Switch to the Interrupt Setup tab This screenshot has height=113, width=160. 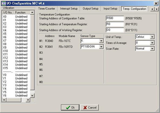[69, 9]
